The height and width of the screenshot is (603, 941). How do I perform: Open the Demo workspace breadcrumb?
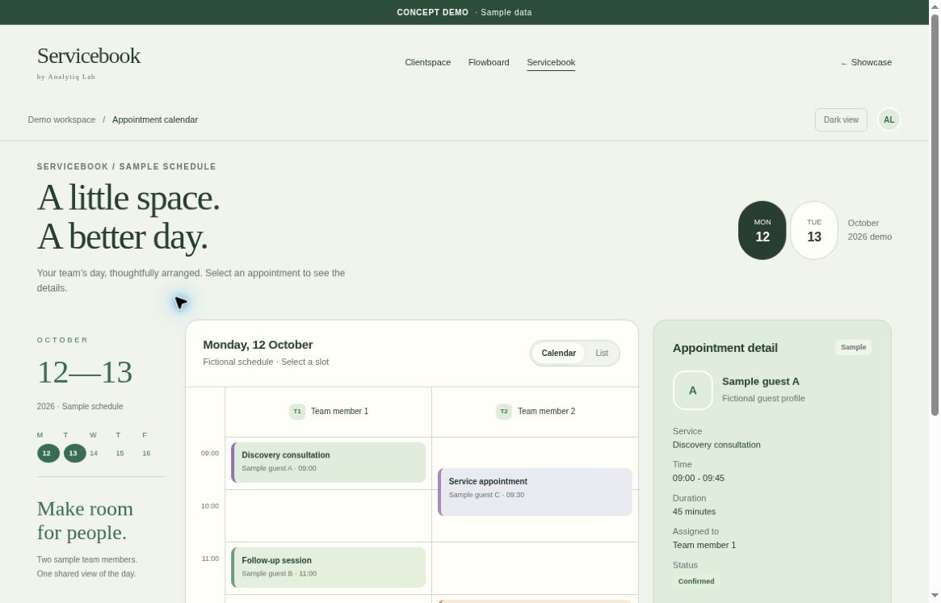tap(61, 119)
